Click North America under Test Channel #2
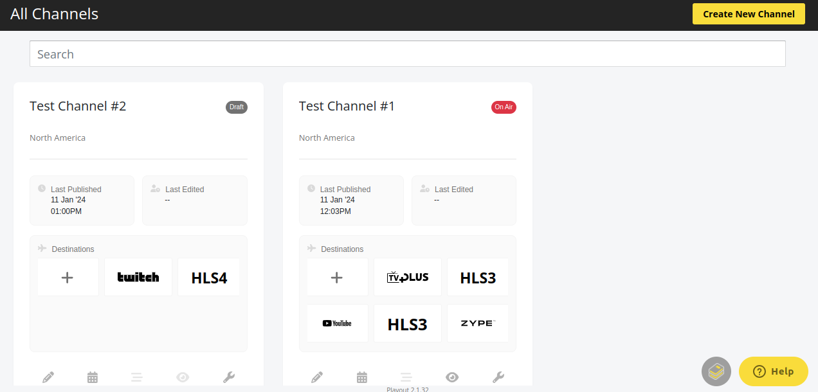818x392 pixels. (57, 138)
